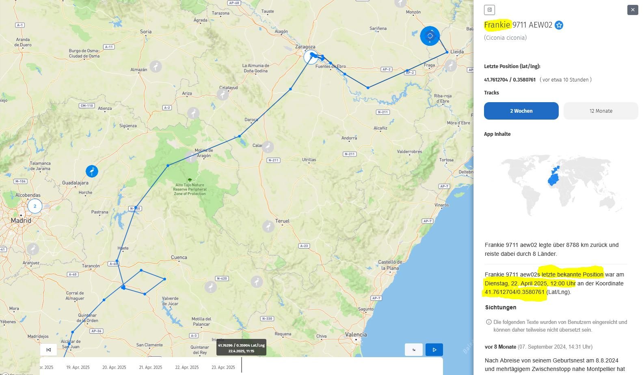Collapse the side panel using the sidebar icon
Screen dimensions: 644x375
pyautogui.click(x=490, y=10)
